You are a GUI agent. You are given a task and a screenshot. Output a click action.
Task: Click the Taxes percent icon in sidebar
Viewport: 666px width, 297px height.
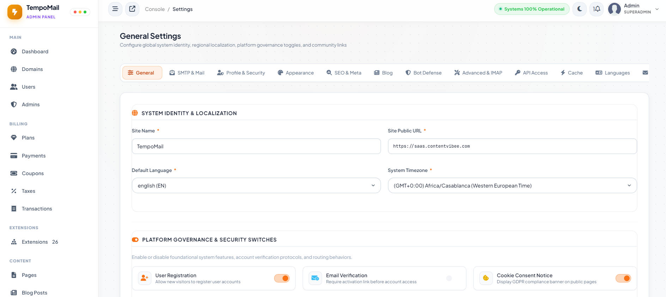14,191
